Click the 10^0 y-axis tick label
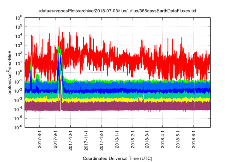The image size is (232, 162). tap(18, 73)
